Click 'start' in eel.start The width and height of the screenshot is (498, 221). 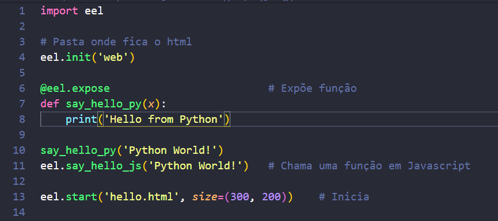point(81,197)
